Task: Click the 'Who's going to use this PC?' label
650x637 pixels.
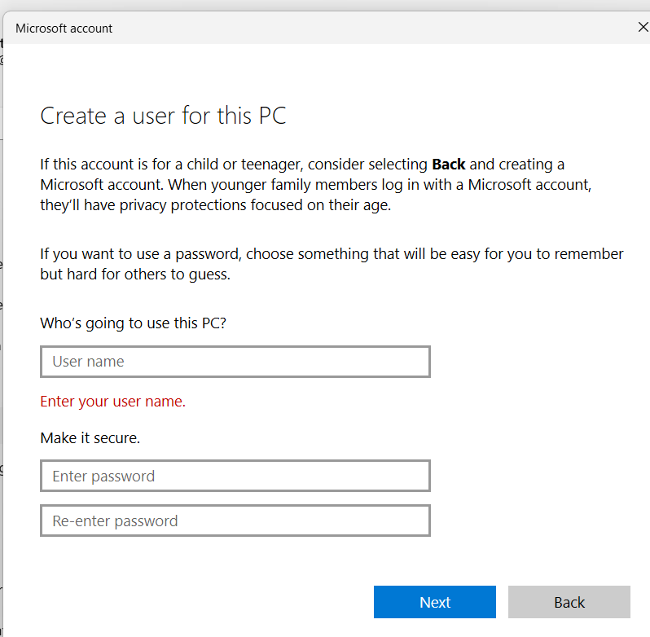Action: point(133,323)
